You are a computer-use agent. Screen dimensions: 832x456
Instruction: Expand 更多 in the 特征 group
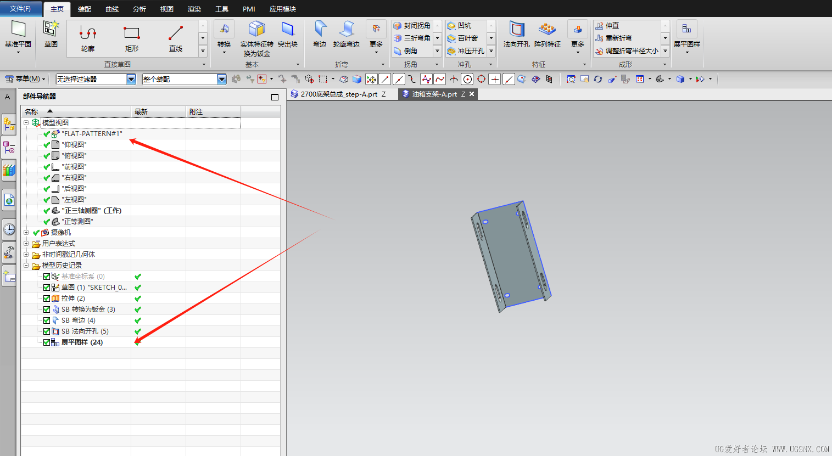[578, 36]
